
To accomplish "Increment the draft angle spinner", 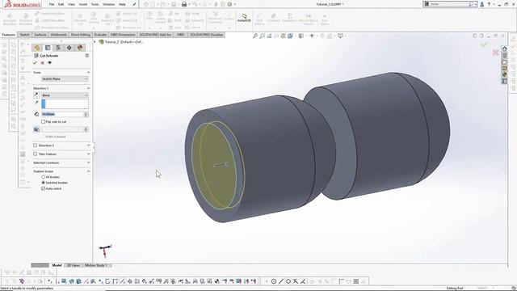I will click(86, 128).
